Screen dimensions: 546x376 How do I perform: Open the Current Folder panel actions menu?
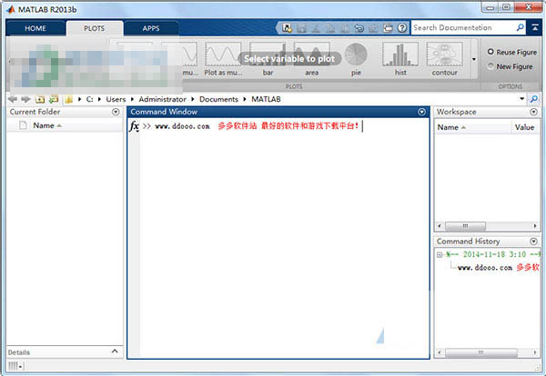tap(116, 112)
